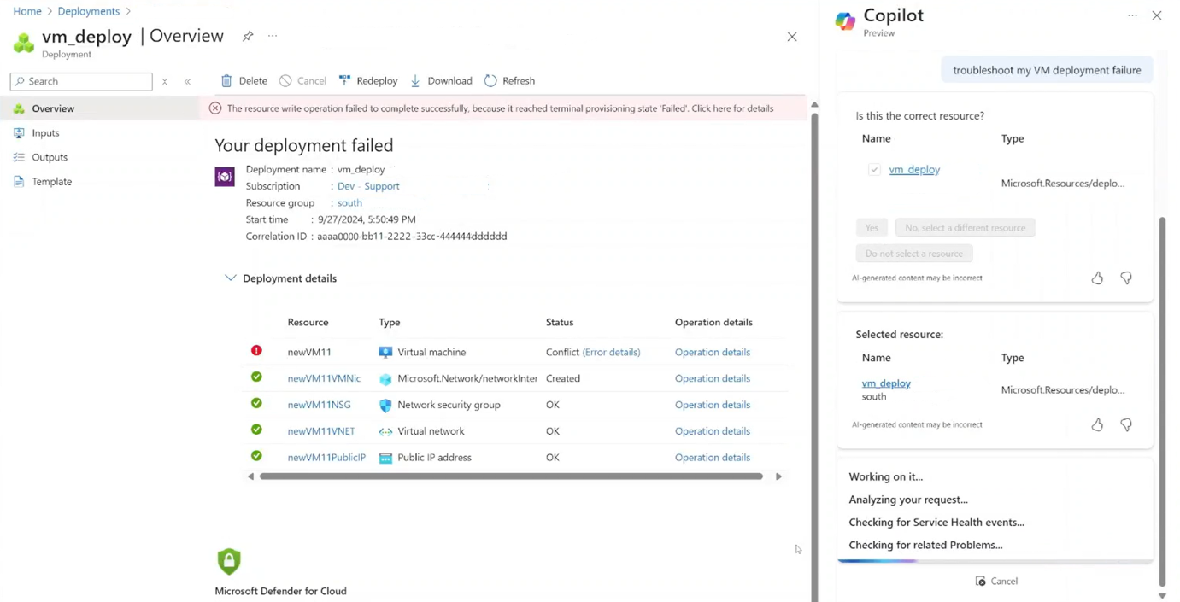Click the Copilot logo icon
The height and width of the screenshot is (602, 1180).
tap(845, 21)
